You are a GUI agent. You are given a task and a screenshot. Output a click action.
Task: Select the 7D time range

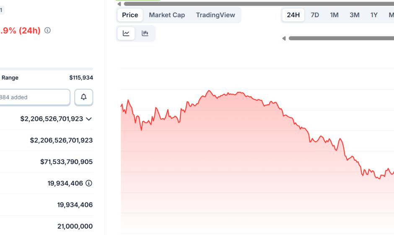[315, 15]
